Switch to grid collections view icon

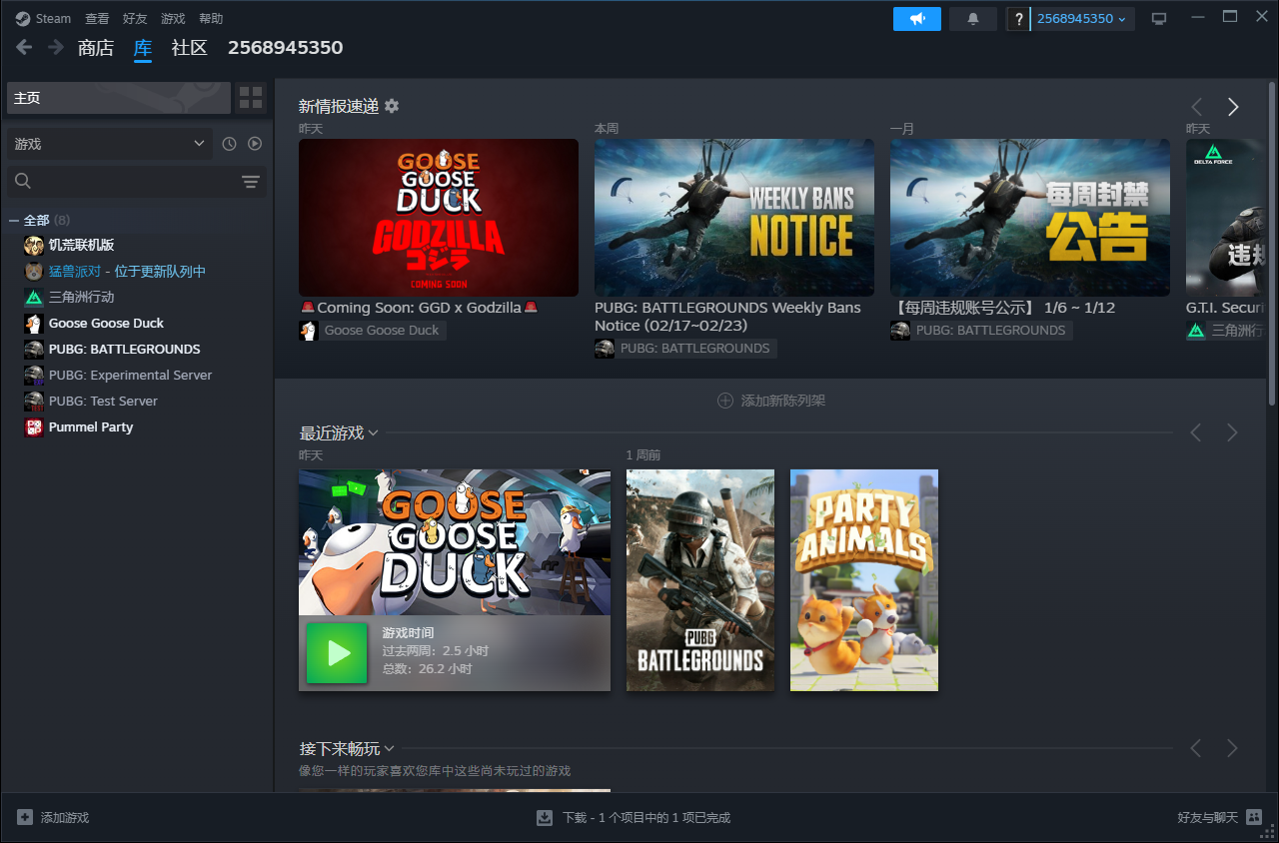pyautogui.click(x=251, y=98)
